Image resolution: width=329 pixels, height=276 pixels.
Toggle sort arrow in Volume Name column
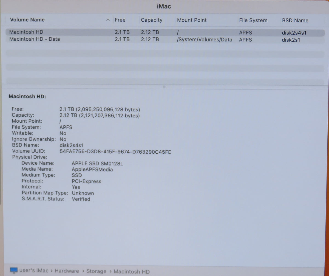tap(108, 20)
